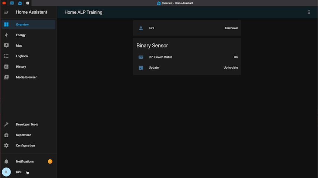Open the Media Browser menu item
This screenshot has height=178, width=318.
tap(28, 77)
